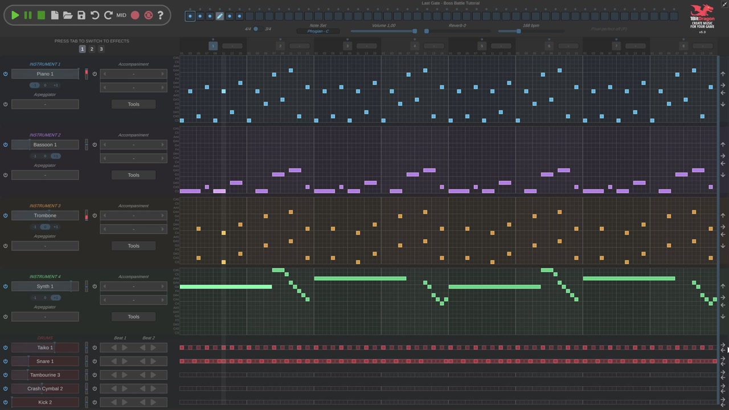Start playback with the green play button
This screenshot has width=729, height=410.
(15, 15)
